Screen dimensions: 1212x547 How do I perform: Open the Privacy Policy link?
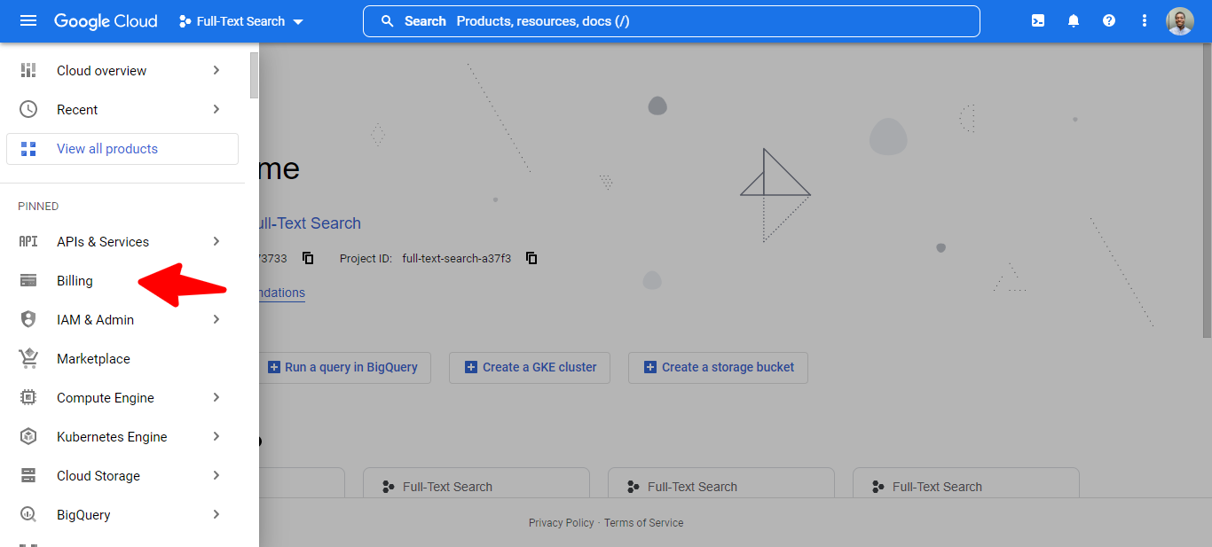pyautogui.click(x=562, y=523)
